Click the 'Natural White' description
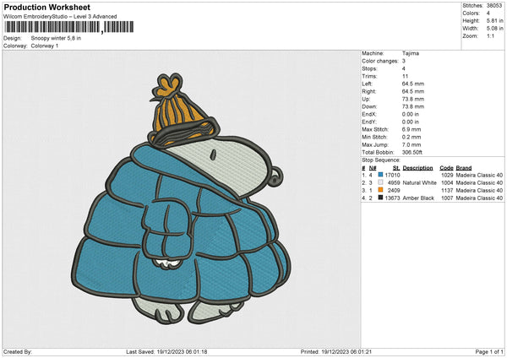The width and height of the screenshot is (507, 358). tap(420, 183)
